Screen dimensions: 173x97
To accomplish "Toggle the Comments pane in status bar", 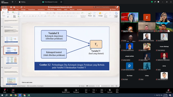I will click(x=91, y=86).
